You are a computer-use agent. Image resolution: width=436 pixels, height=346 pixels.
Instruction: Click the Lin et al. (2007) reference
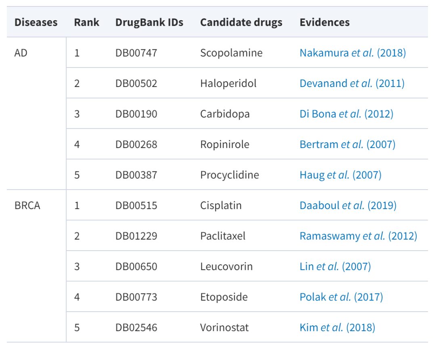click(x=335, y=267)
